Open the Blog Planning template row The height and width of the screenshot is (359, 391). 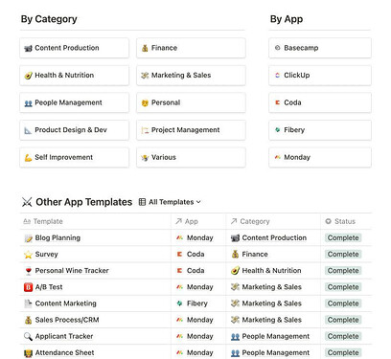(x=195, y=237)
